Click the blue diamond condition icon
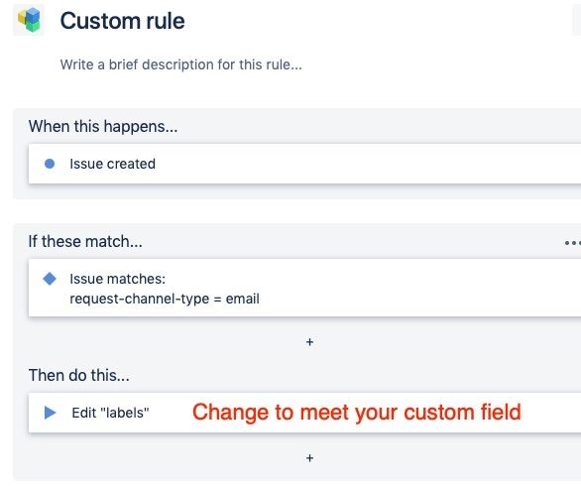The width and height of the screenshot is (581, 486). 50,279
